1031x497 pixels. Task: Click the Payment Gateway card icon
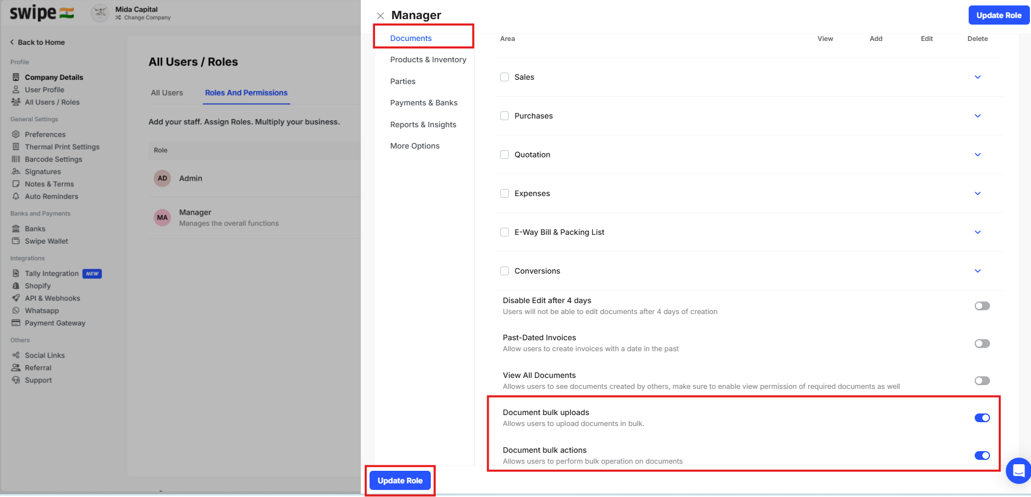point(16,323)
